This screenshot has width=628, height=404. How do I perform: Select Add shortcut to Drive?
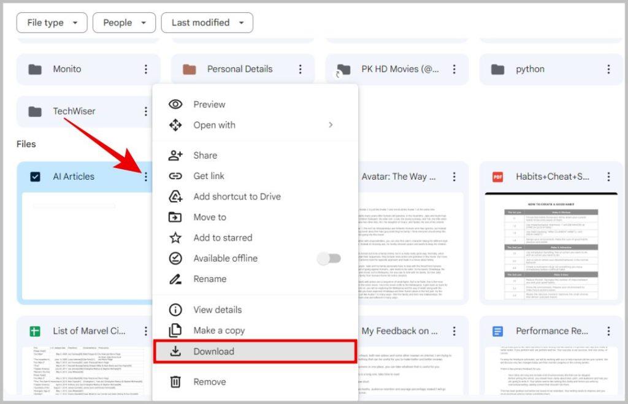click(255, 197)
